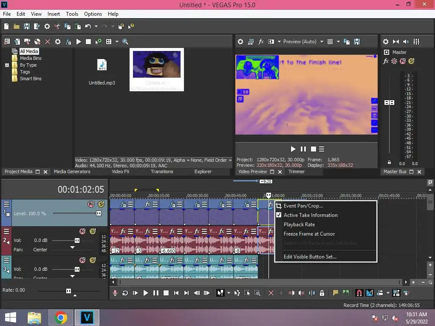This screenshot has height=326, width=435.
Task: Toggle Split Screen View in preview
Action: click(x=271, y=42)
